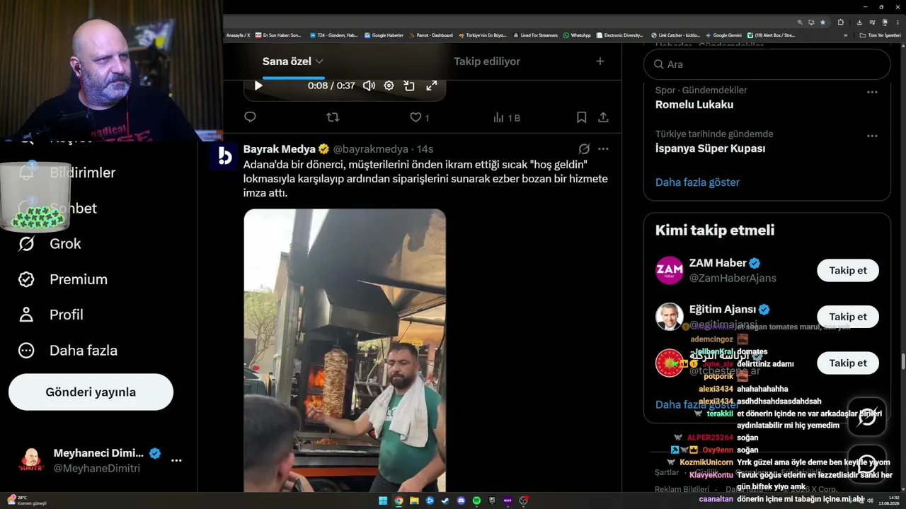Open the Tüm Yer İşaretleri folder

880,35
